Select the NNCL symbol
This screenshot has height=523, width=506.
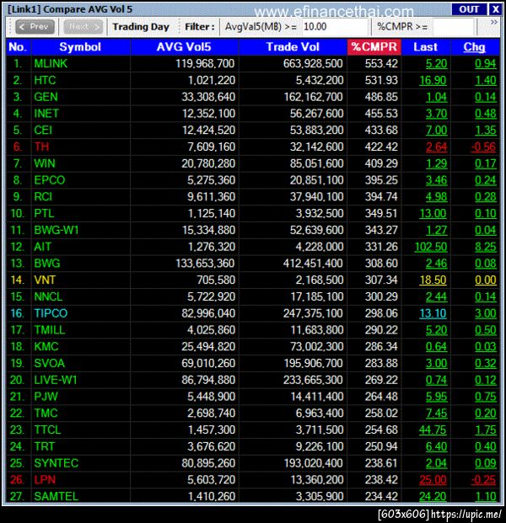pos(48,296)
